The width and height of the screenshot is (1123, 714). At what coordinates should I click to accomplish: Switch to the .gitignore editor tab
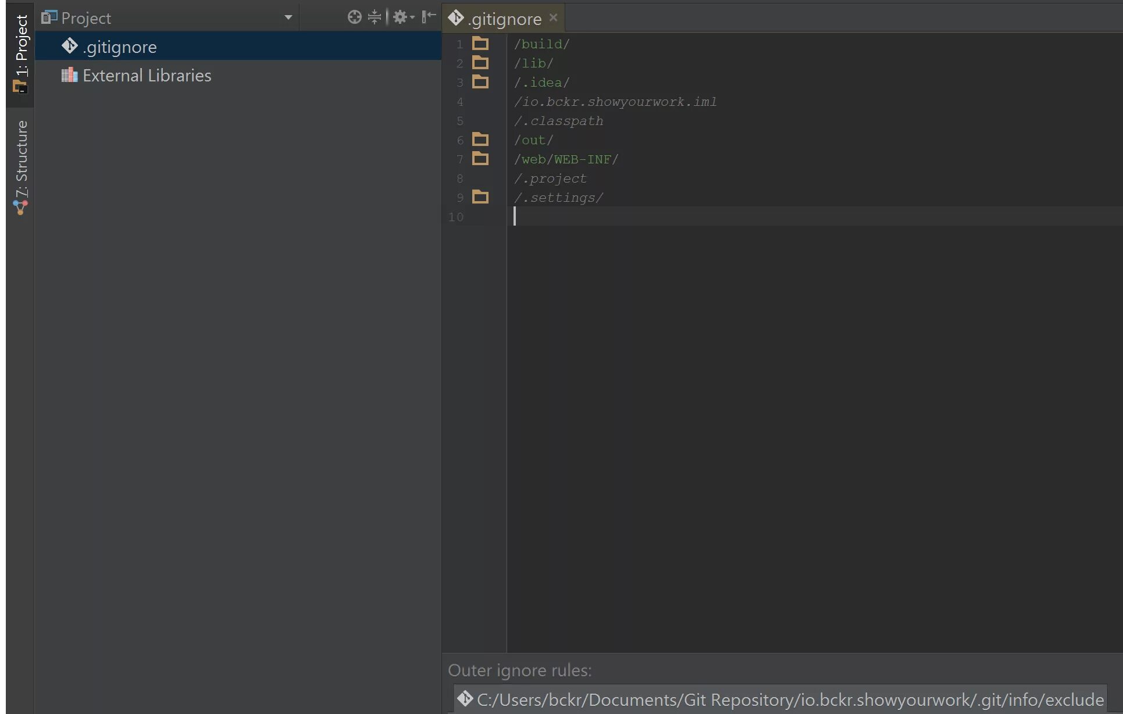pyautogui.click(x=505, y=19)
